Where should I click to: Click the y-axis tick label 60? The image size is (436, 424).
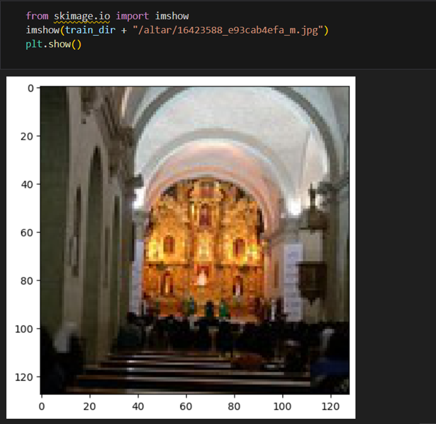click(x=27, y=233)
